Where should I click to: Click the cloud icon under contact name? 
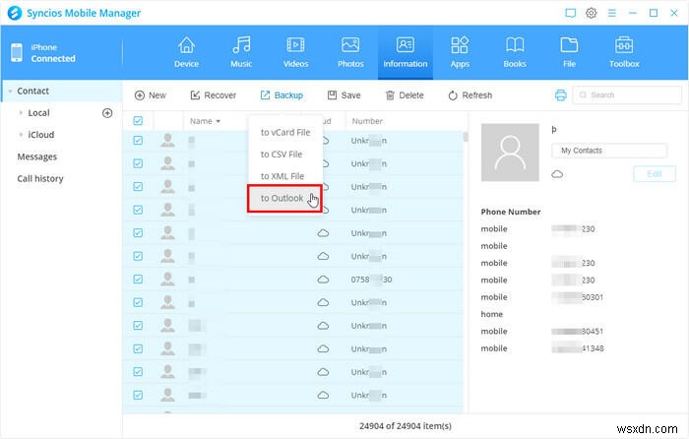pos(557,174)
